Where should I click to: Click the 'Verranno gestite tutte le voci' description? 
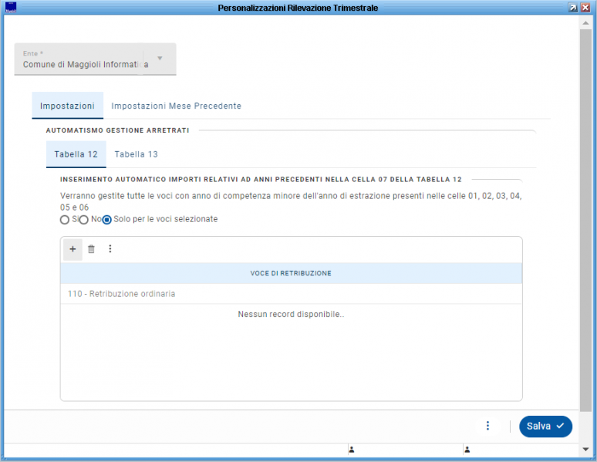(291, 201)
